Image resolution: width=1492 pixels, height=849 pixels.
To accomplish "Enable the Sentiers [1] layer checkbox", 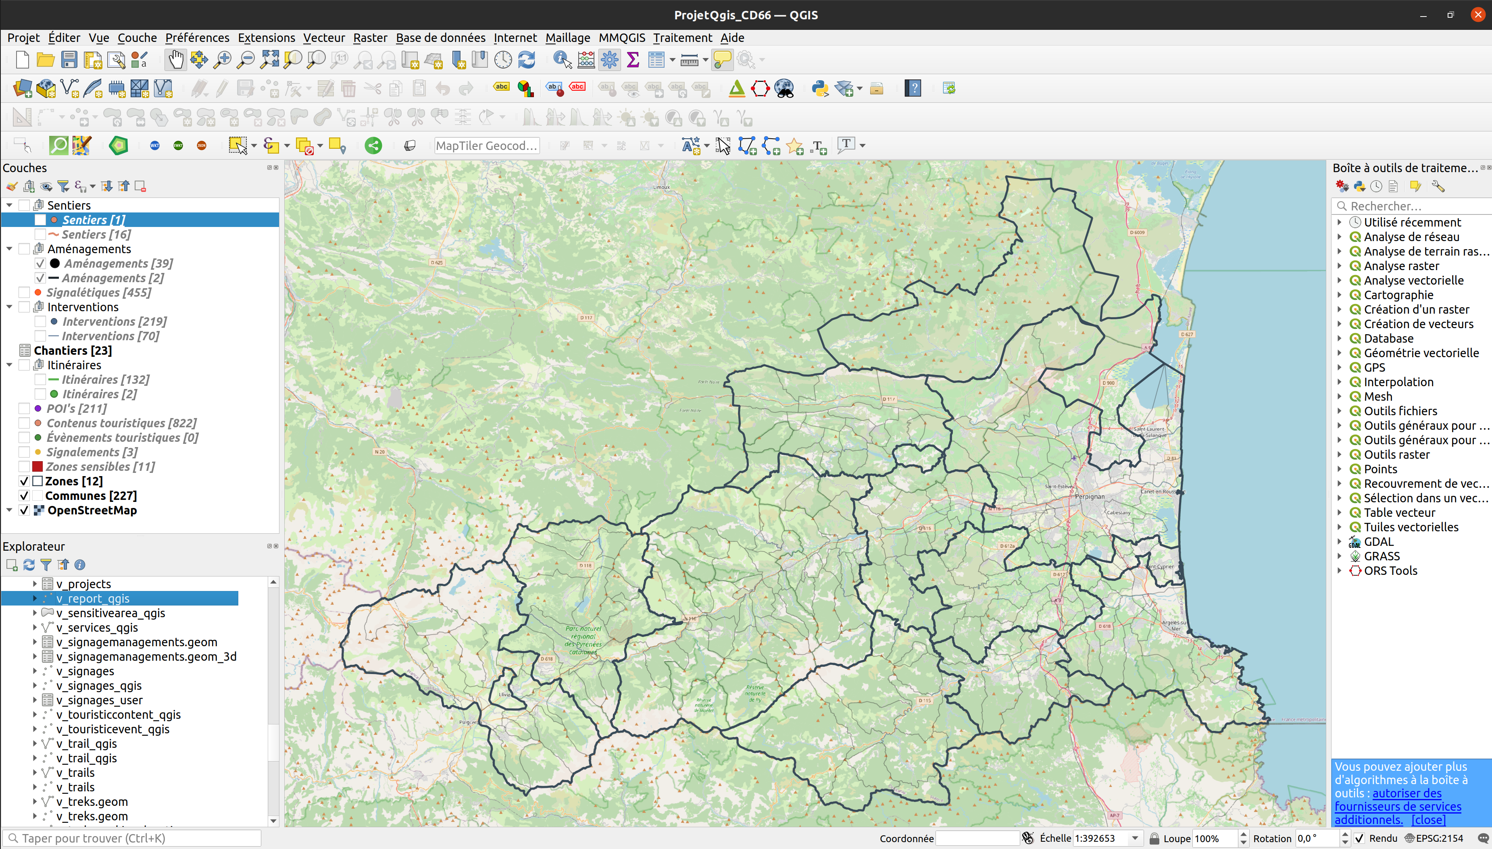I will point(40,220).
